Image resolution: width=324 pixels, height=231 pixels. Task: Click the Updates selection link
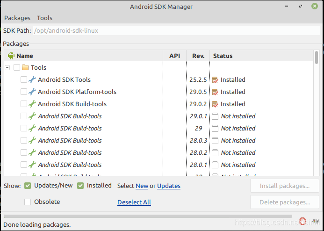pos(169,186)
